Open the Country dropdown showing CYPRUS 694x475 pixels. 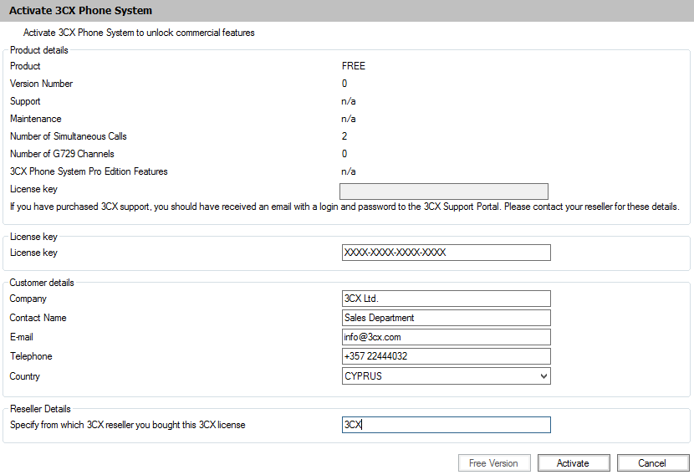tap(447, 375)
